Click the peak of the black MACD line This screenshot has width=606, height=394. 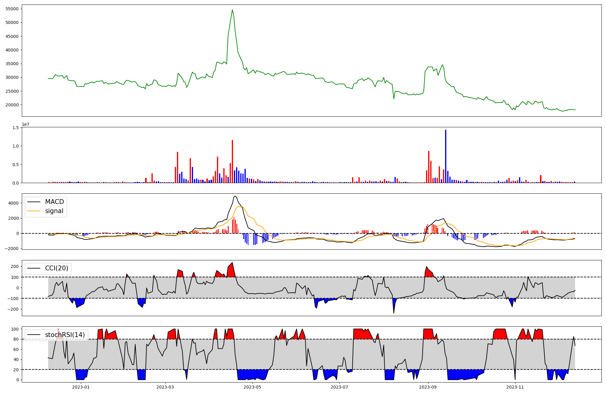(235, 196)
